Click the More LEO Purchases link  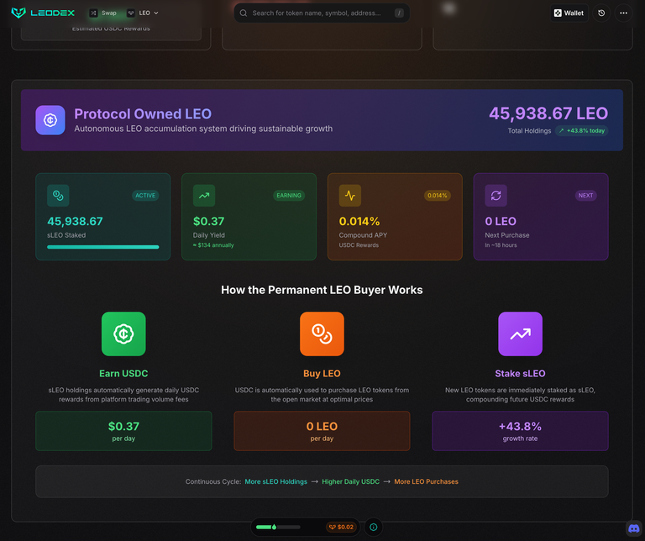pyautogui.click(x=426, y=481)
